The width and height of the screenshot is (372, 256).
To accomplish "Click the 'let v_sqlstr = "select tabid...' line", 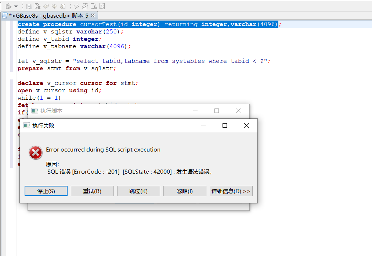I will point(144,61).
